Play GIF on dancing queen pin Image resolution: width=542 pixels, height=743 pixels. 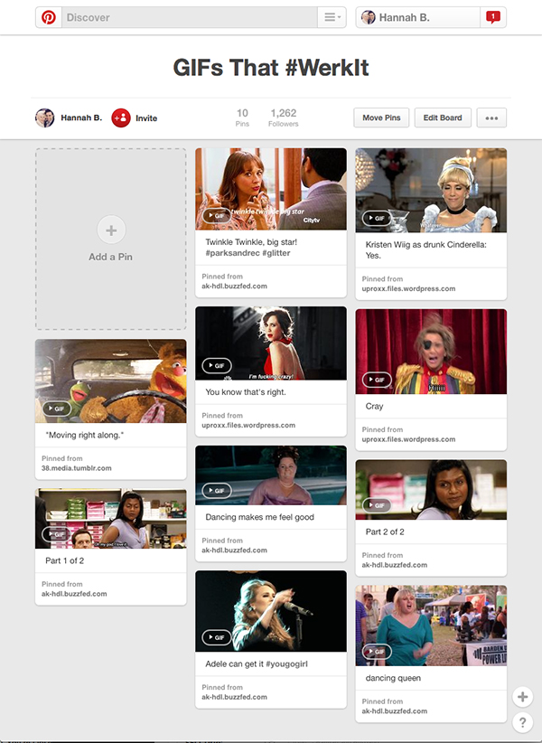[x=377, y=652]
